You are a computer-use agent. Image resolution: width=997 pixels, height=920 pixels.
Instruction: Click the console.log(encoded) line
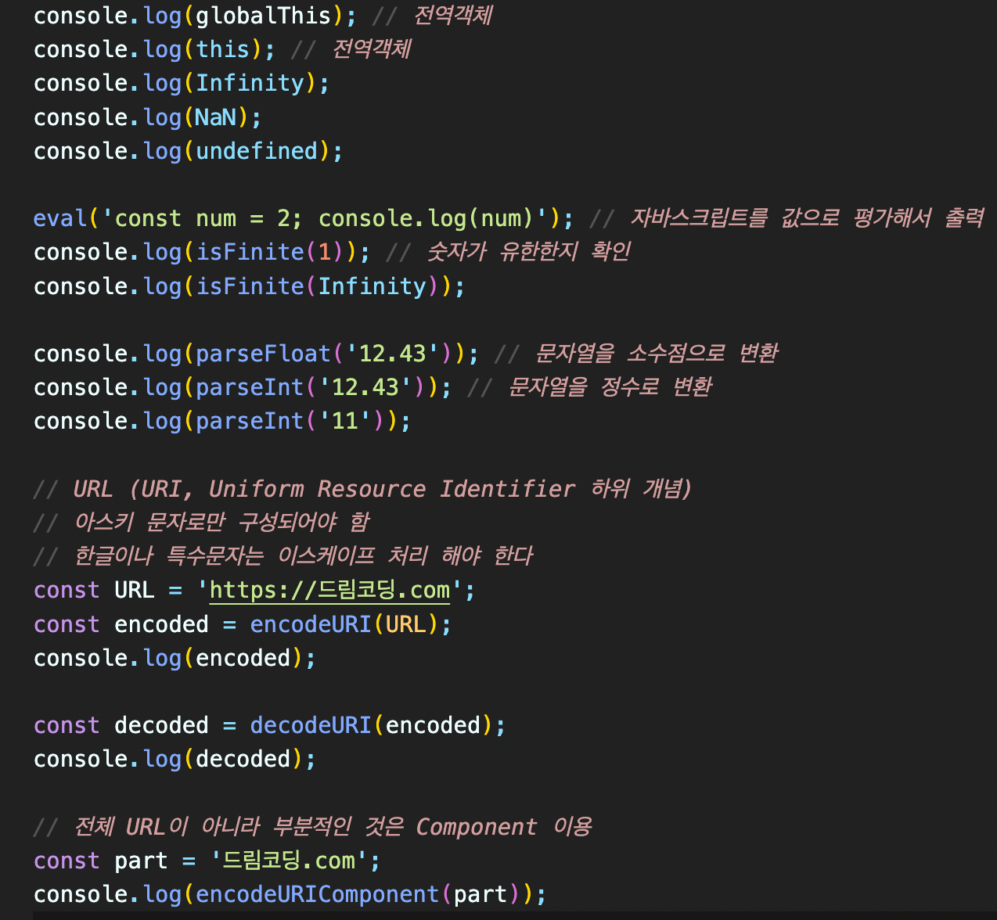tap(175, 658)
